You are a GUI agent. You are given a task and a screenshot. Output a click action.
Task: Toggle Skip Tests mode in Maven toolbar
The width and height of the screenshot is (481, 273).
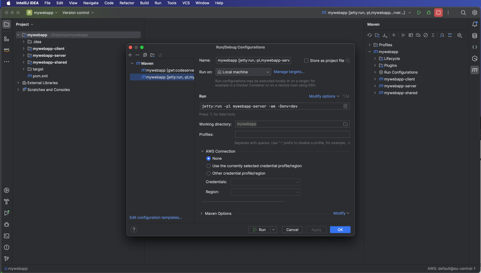[x=426, y=35]
